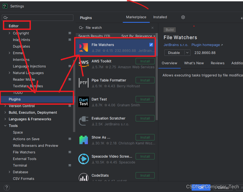The width and height of the screenshot is (243, 192).
Task: Install the Evaluation Scratcher plugin
Action: click(145, 118)
